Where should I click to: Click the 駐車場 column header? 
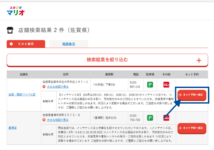[150, 74]
